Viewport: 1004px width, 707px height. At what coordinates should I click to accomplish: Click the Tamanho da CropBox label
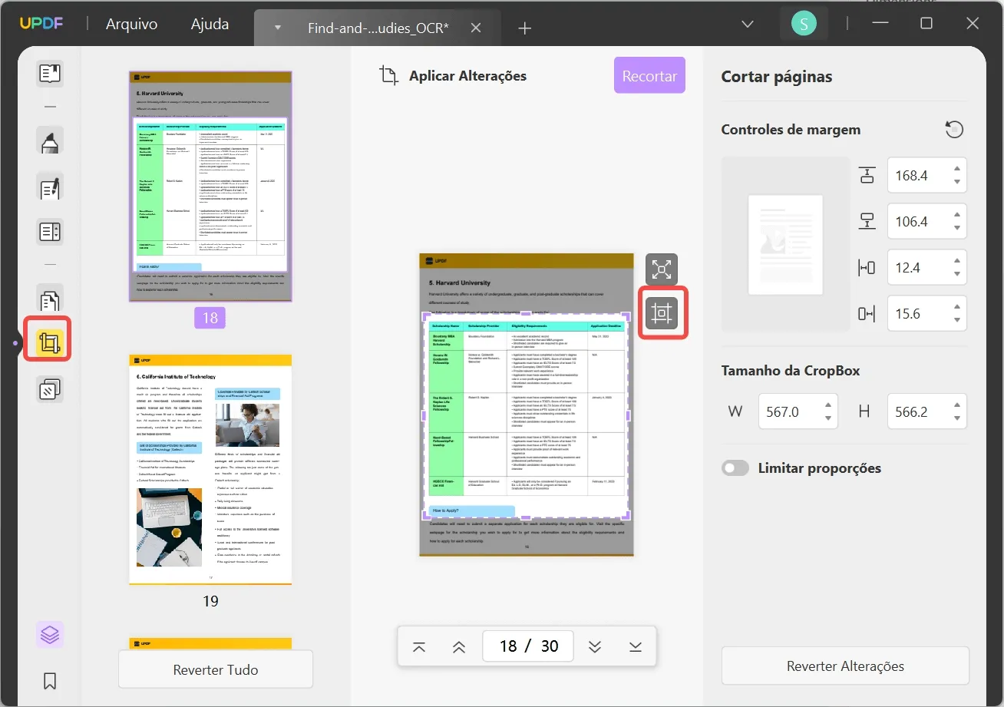(791, 371)
